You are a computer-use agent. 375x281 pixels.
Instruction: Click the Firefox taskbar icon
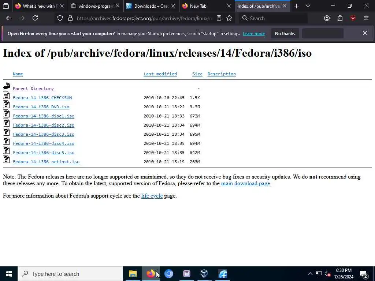(151, 274)
